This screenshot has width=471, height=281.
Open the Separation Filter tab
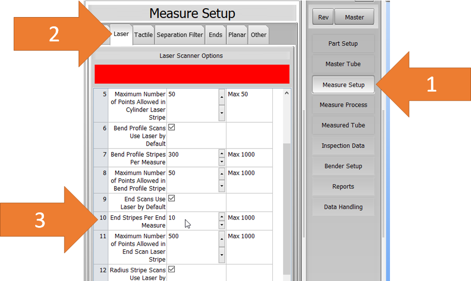coord(180,35)
